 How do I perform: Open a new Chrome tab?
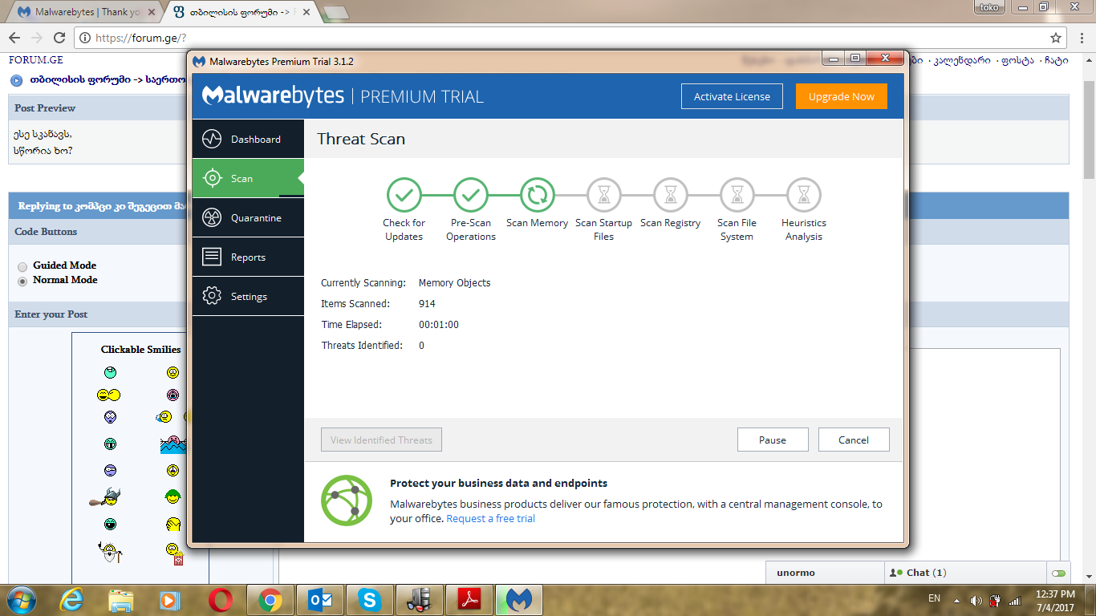click(x=335, y=12)
